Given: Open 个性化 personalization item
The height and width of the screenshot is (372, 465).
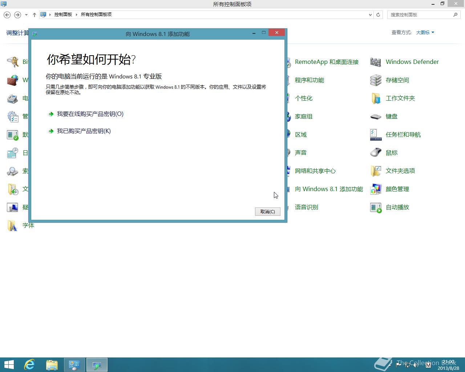Looking at the screenshot, I should pos(304,98).
